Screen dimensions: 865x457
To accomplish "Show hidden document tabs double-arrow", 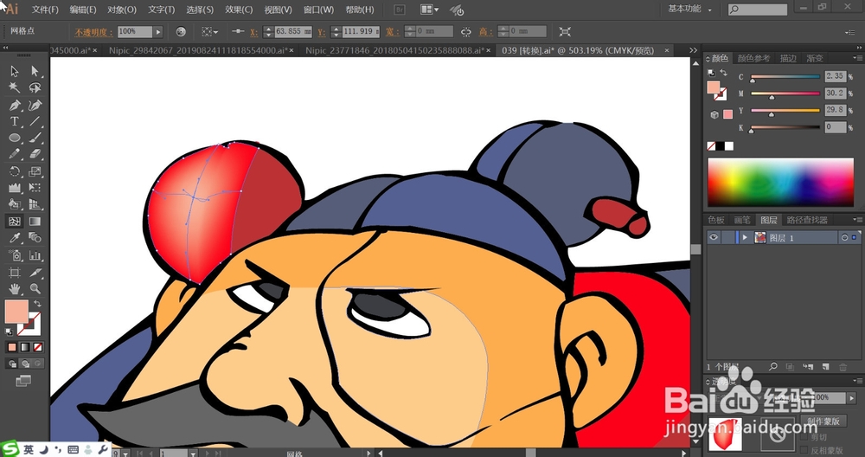I will point(694,50).
